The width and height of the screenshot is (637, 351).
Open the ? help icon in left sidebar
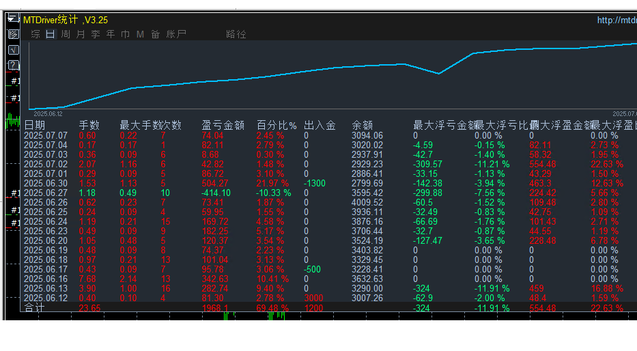click(x=14, y=65)
